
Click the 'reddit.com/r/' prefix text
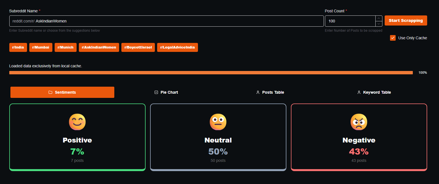23,21
